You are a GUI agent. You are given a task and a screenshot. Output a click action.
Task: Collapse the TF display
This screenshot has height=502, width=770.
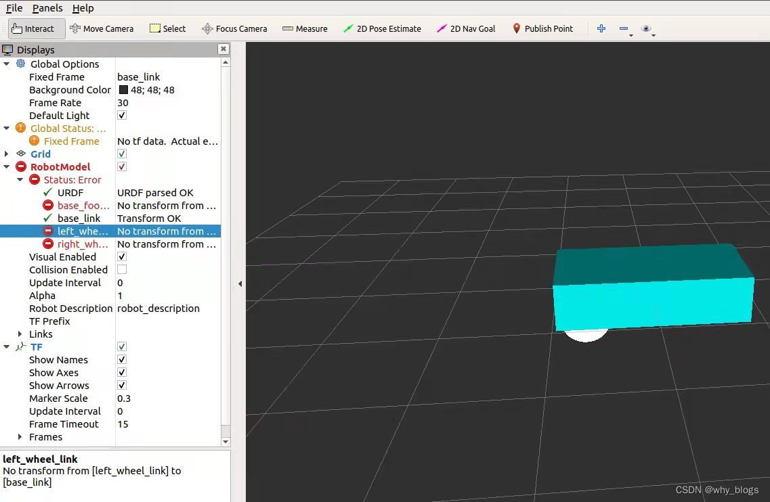[6, 347]
